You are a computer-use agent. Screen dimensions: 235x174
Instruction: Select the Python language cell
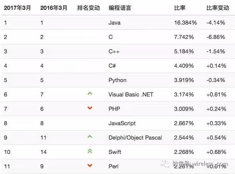117,80
